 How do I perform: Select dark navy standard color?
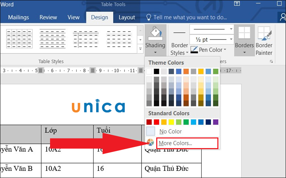coord(208,122)
